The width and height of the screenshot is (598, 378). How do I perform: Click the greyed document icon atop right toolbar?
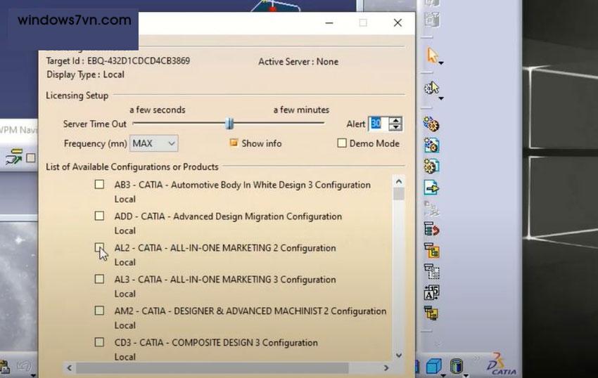(x=432, y=19)
